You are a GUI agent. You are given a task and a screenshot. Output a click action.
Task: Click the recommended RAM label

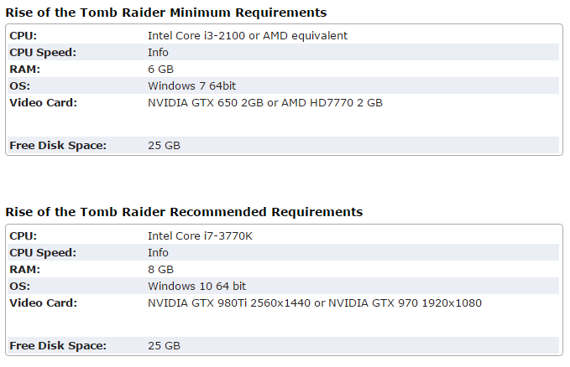click(24, 269)
